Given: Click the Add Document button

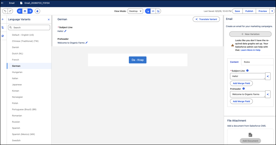Looking at the screenshot, I should 250,141.
